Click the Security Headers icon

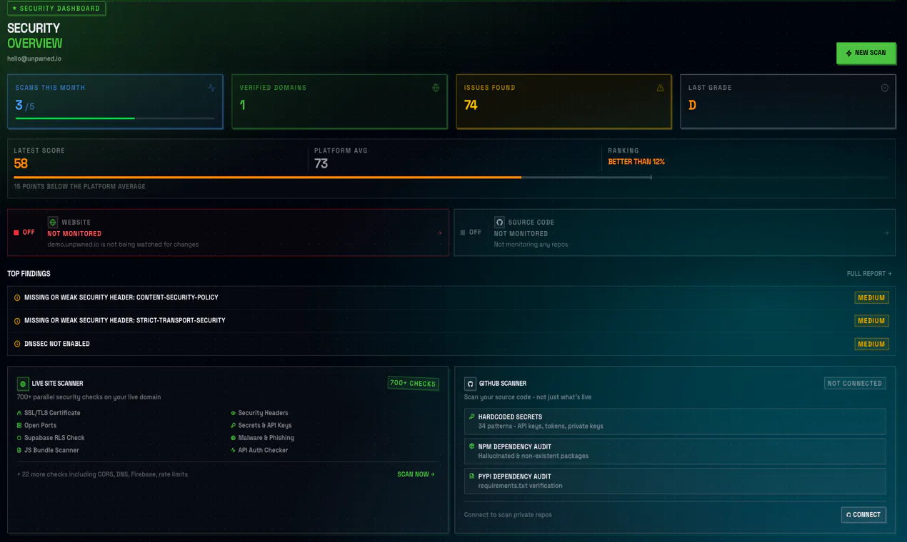[233, 413]
